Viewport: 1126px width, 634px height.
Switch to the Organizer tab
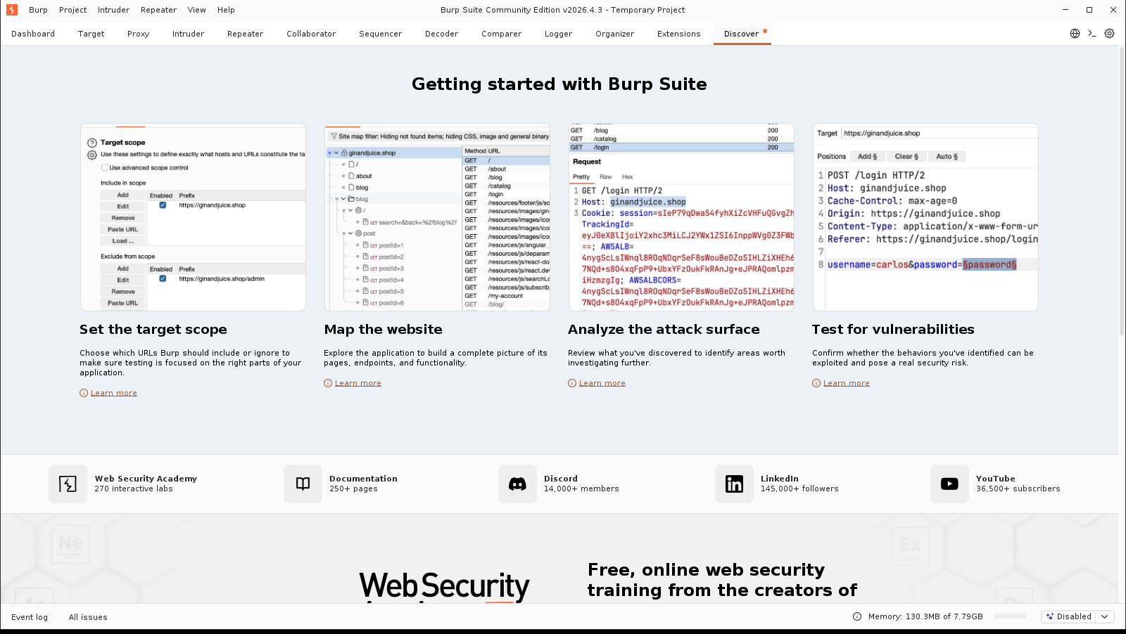click(x=614, y=34)
